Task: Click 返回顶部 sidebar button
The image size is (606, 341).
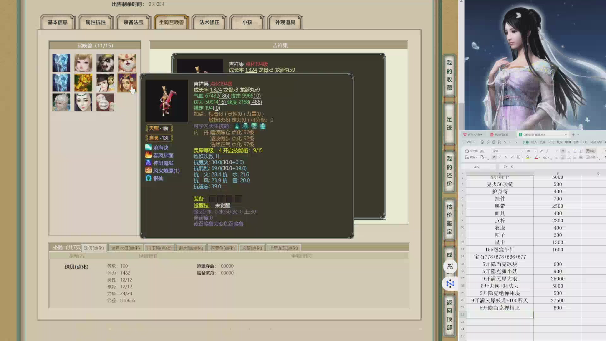Action: 449,315
